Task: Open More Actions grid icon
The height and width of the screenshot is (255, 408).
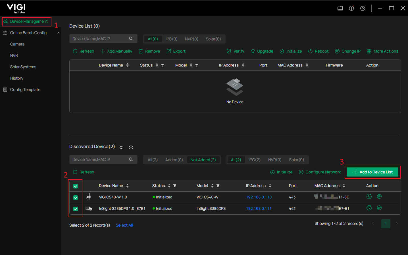Action: (x=369, y=51)
